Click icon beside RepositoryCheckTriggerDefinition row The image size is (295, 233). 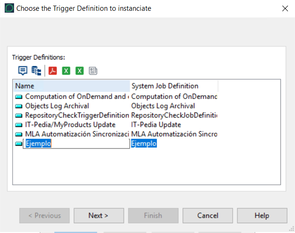(x=19, y=115)
